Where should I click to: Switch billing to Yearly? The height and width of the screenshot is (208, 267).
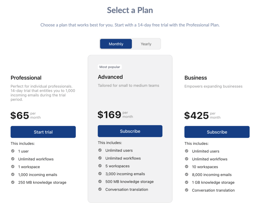click(x=146, y=44)
